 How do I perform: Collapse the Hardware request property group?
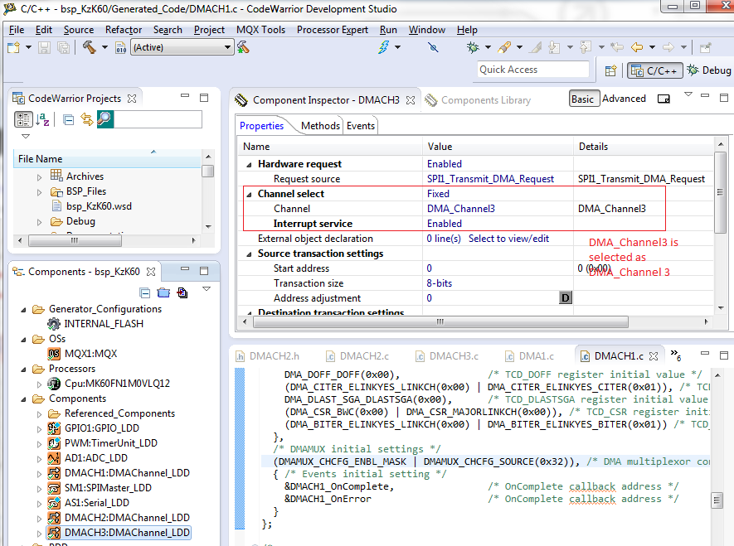249,164
